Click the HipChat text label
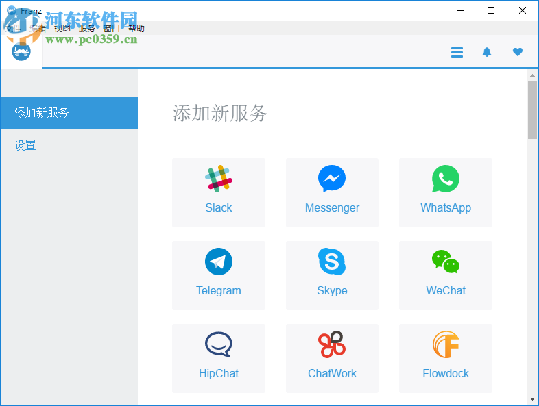This screenshot has height=406, width=539. coord(219,373)
